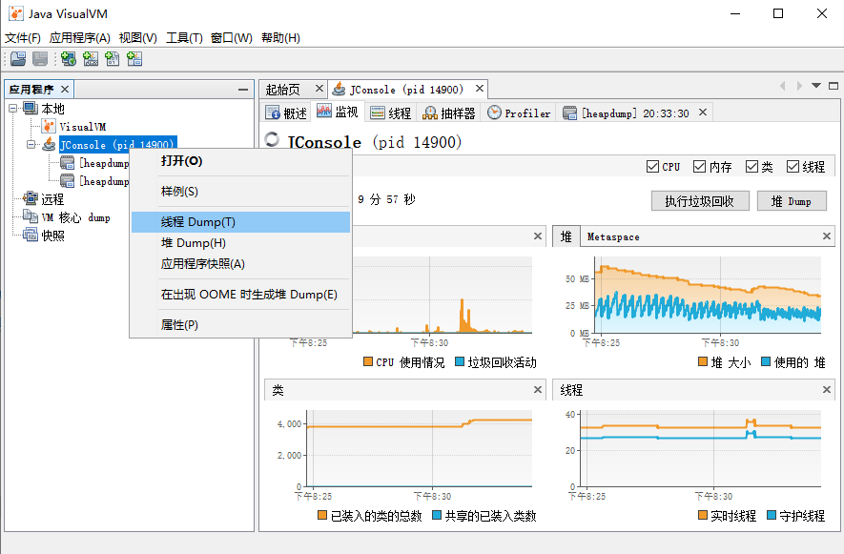Click the orange CPU 使用情况 legend swatch
Screen dimensions: 844x554
click(x=368, y=361)
